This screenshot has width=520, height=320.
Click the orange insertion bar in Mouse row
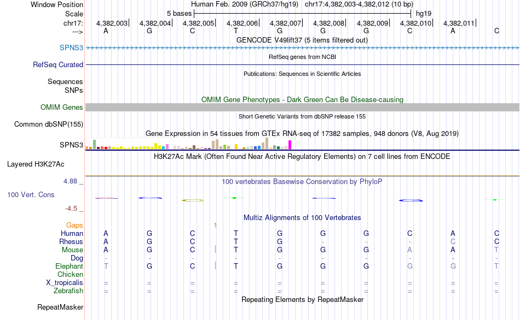[215, 249]
